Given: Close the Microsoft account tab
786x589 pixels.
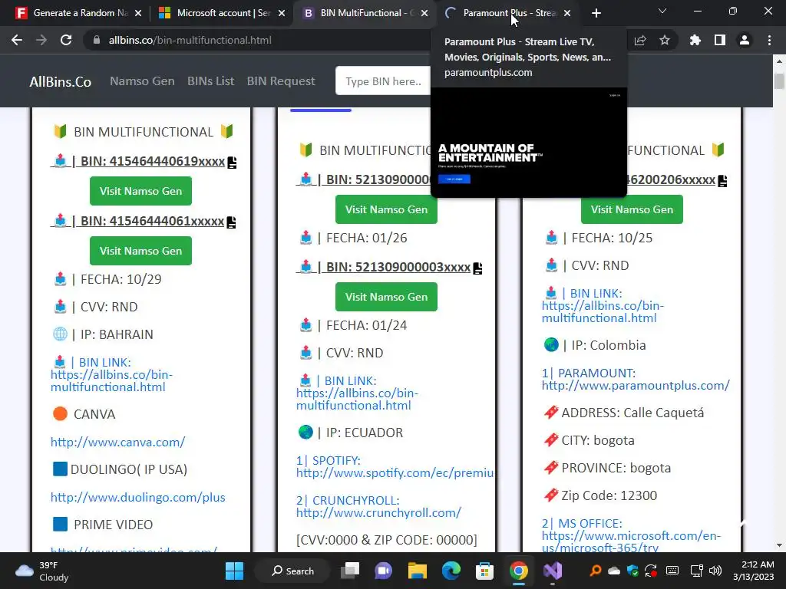Looking at the screenshot, I should point(282,13).
